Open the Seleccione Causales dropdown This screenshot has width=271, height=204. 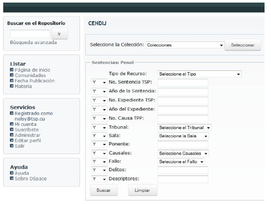tap(183, 153)
